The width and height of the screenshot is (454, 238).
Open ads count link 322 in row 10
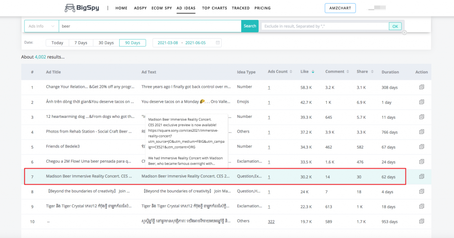(271, 222)
